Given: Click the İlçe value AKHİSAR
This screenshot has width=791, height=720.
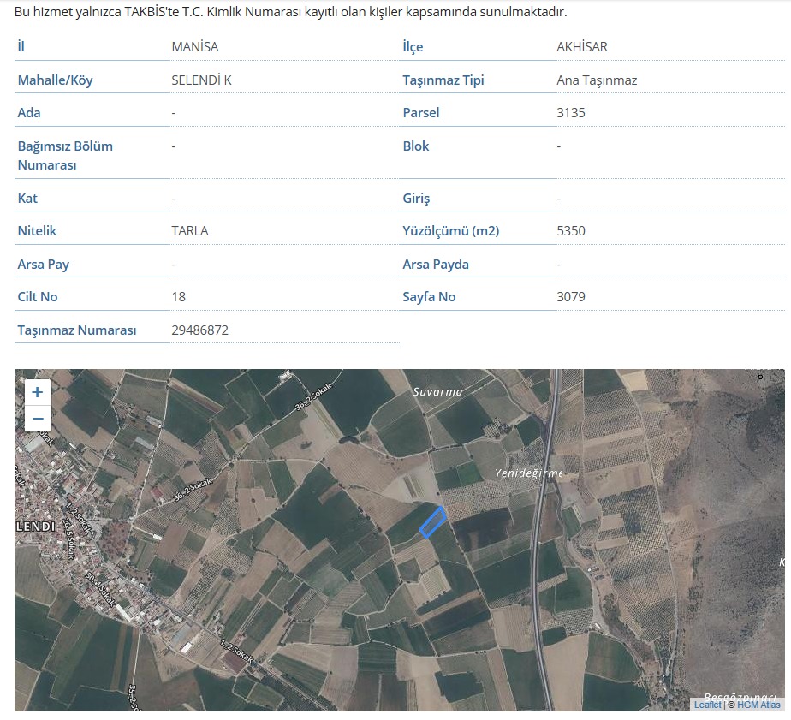Looking at the screenshot, I should point(581,47).
